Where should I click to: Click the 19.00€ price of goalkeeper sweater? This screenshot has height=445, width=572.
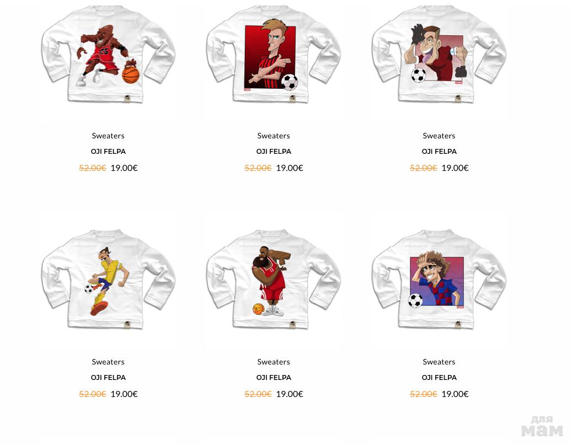[x=455, y=168]
